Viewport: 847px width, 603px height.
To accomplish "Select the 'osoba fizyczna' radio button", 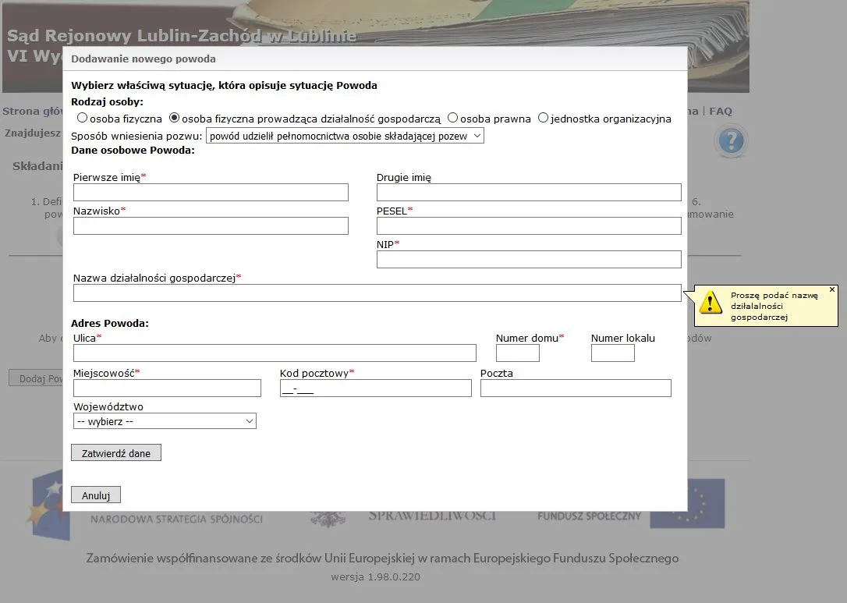I will 82,119.
